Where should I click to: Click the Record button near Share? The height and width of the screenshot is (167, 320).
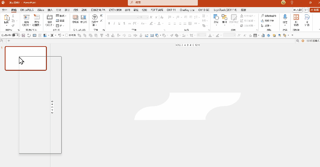[x=297, y=10]
